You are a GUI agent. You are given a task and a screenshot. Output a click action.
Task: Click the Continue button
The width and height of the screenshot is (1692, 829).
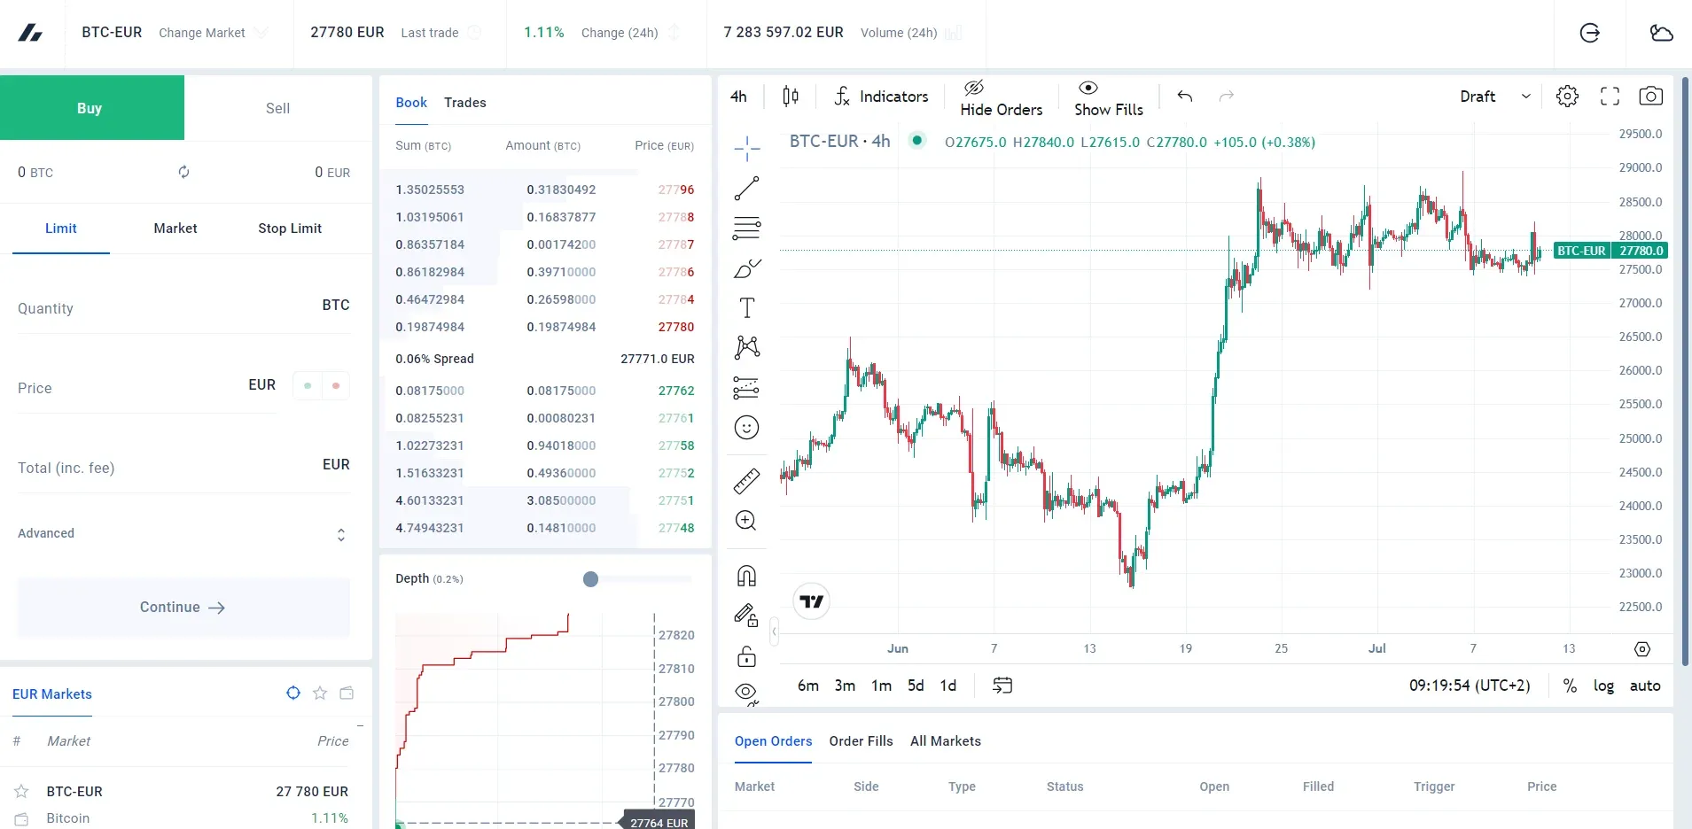coord(182,607)
